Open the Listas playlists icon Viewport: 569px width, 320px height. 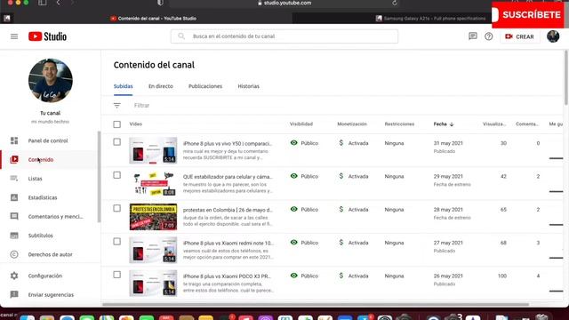point(14,179)
